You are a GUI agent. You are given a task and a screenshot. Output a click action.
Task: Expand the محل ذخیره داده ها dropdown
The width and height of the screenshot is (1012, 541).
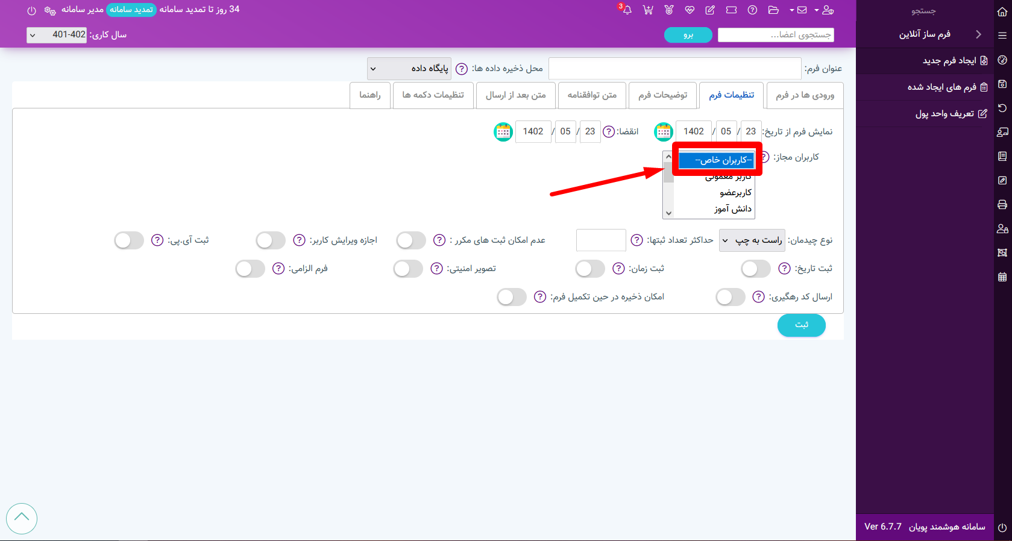(408, 69)
